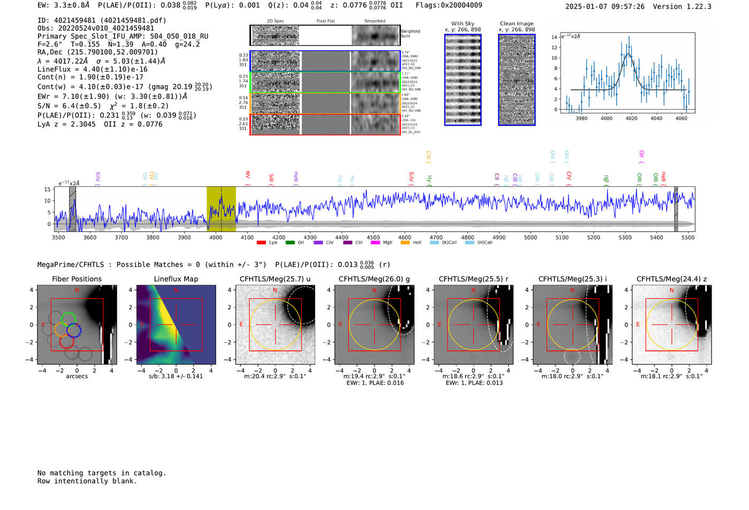Open the Lineflux Map thumbnail
749x510 pixels.
click(x=176, y=325)
